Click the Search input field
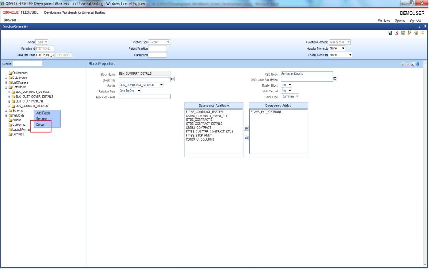 27,64
